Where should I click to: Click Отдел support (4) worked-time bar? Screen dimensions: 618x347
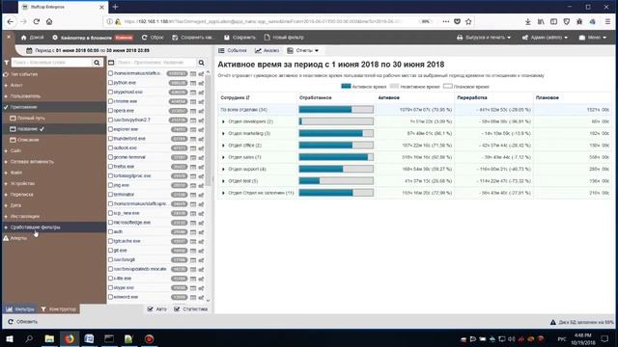coord(336,170)
